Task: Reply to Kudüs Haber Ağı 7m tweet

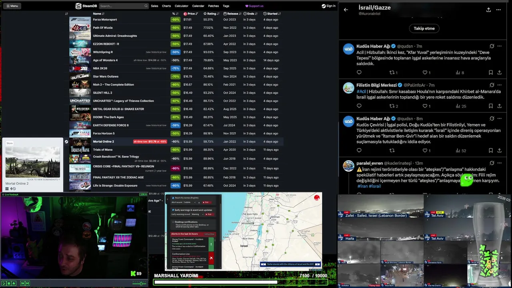Action: (359, 72)
